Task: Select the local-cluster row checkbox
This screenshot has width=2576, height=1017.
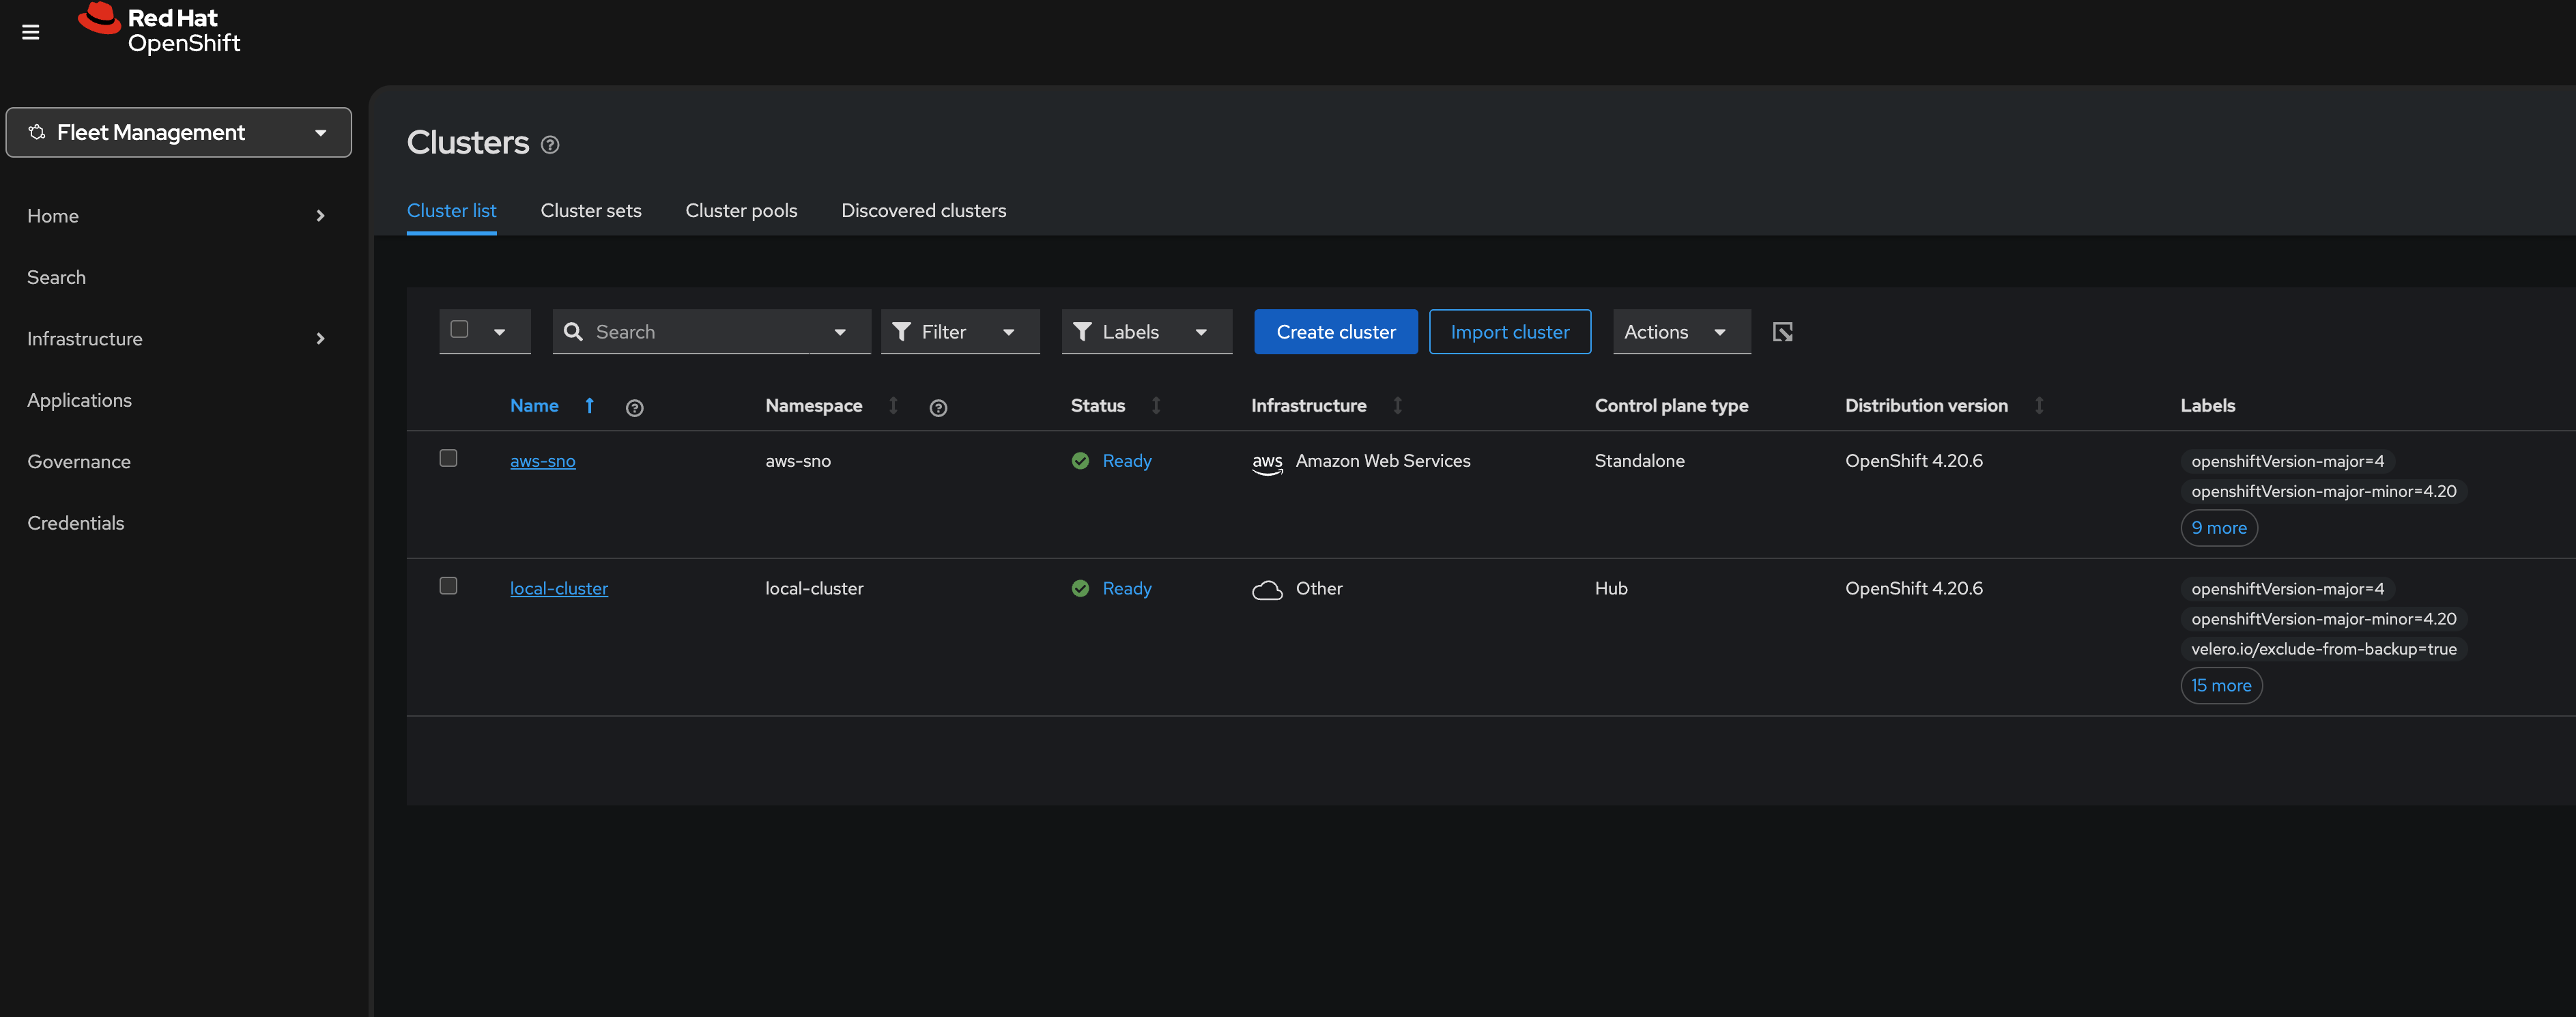Action: 448,586
